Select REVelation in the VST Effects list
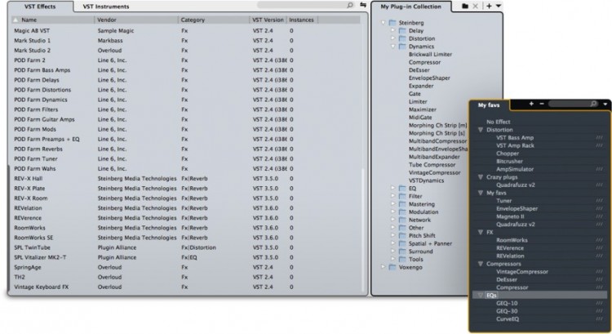Image resolution: width=612 pixels, height=334 pixels. coord(187,207)
